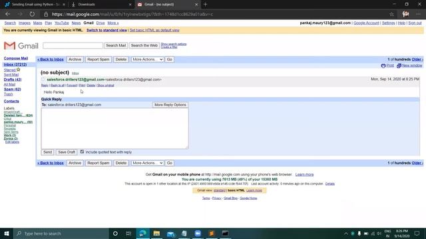Open browser settings ellipsis menu
Screen dimensions: 426x239
pyautogui.click(x=418, y=14)
